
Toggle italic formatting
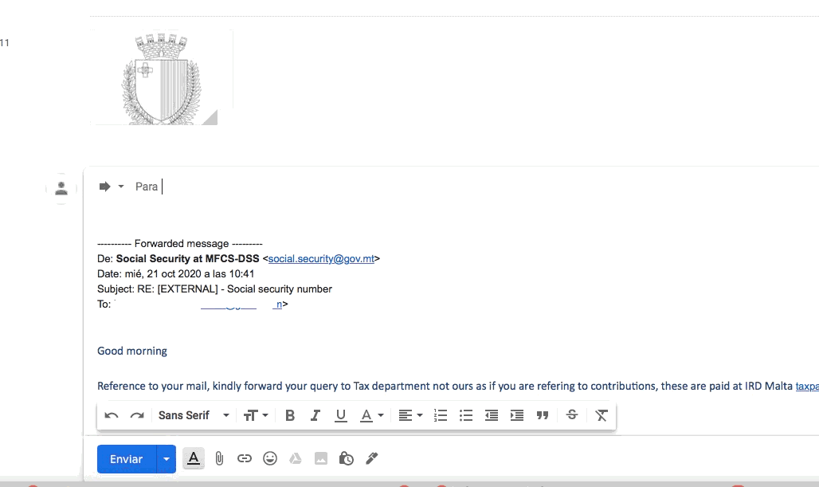pos(315,415)
